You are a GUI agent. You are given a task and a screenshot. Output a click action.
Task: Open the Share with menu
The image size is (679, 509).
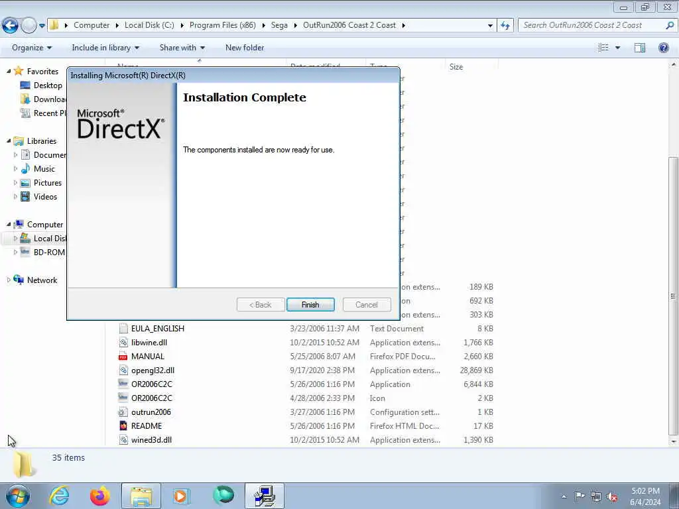(x=182, y=48)
